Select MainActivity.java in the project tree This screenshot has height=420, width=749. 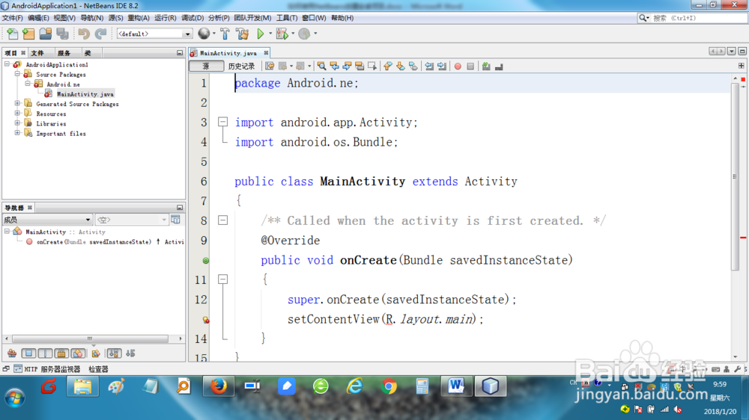click(85, 94)
